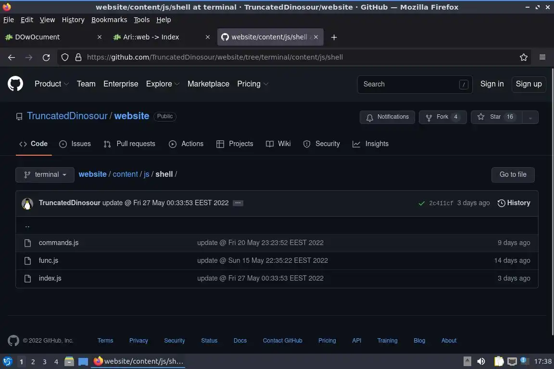Switch to the Issues tab
Viewport: 554px width, 369px height.
pos(75,144)
